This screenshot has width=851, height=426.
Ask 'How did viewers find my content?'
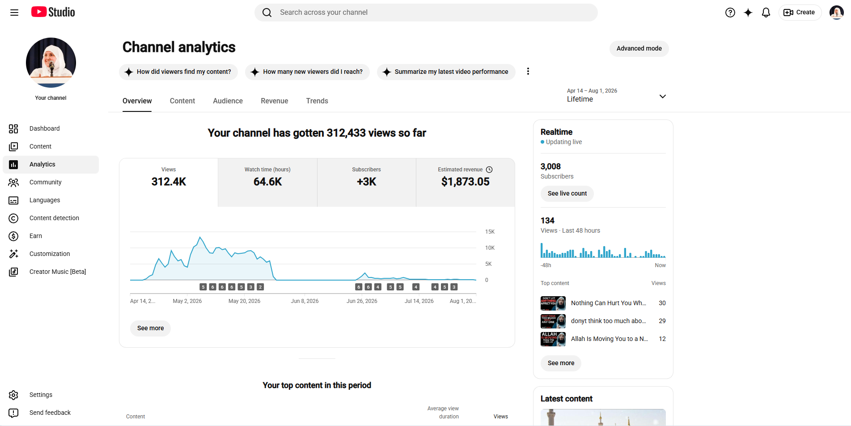pos(178,72)
